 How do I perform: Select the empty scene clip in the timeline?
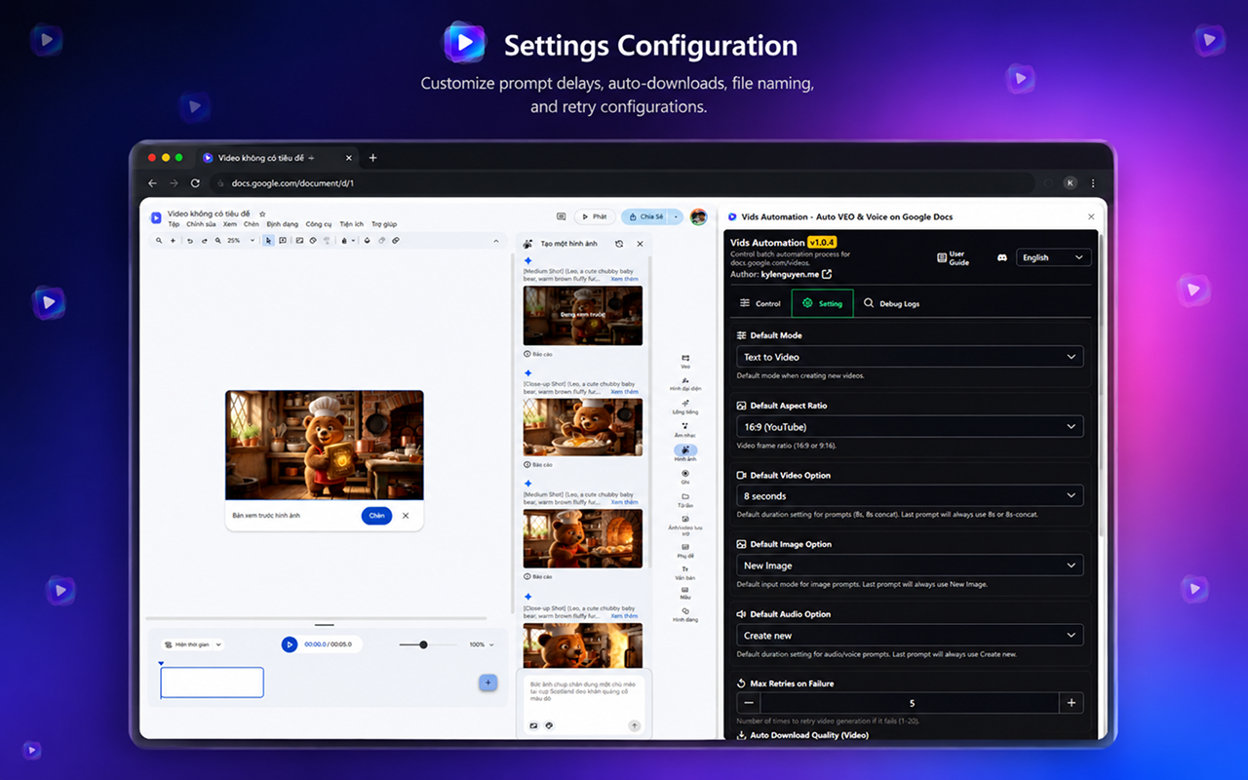point(212,682)
